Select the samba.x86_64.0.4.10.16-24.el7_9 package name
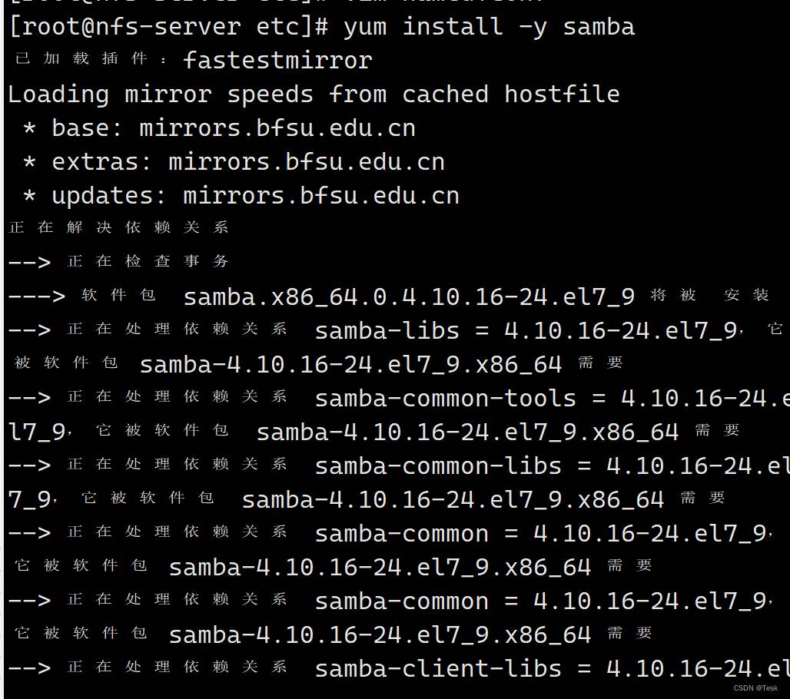The height and width of the screenshot is (699, 790). [x=409, y=296]
